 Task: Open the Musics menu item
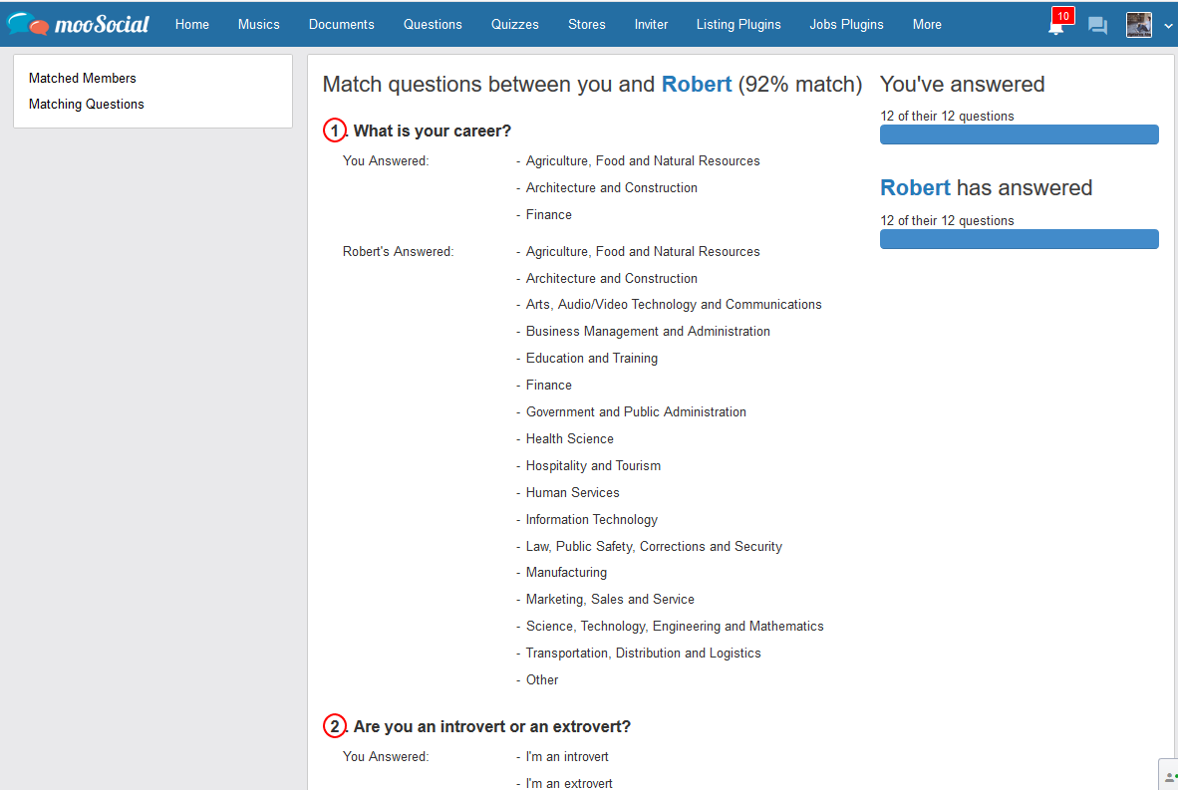[x=258, y=24]
